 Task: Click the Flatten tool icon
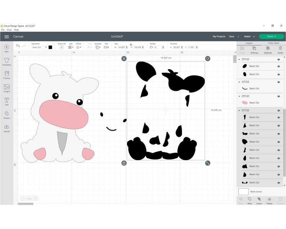pos(269,199)
